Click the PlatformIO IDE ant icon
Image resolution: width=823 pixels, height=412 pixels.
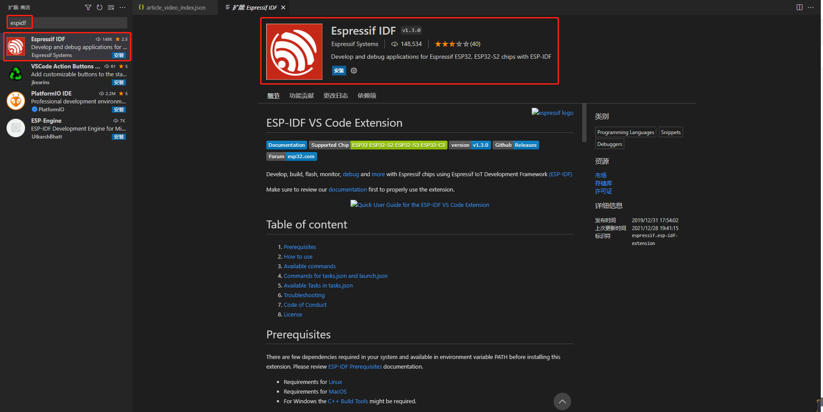click(x=16, y=101)
